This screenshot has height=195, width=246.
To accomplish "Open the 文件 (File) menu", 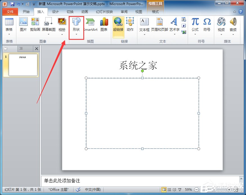I will click(x=10, y=12).
